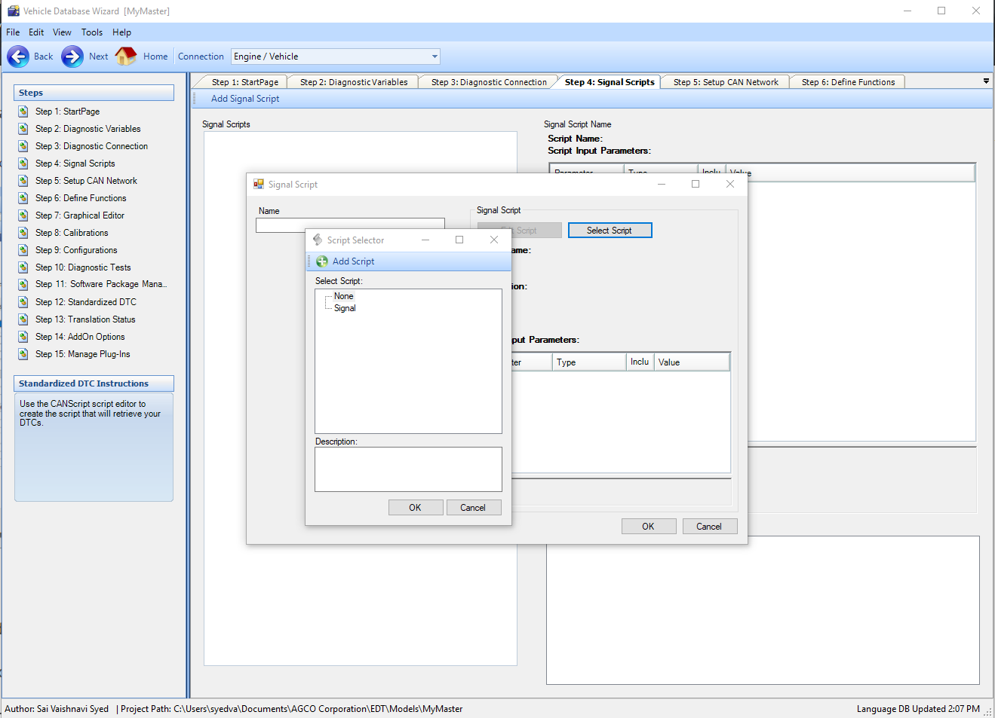Viewport: 995px width, 718px height.
Task: Switch to Step 3: Diagnostic Connection tab
Action: point(489,82)
